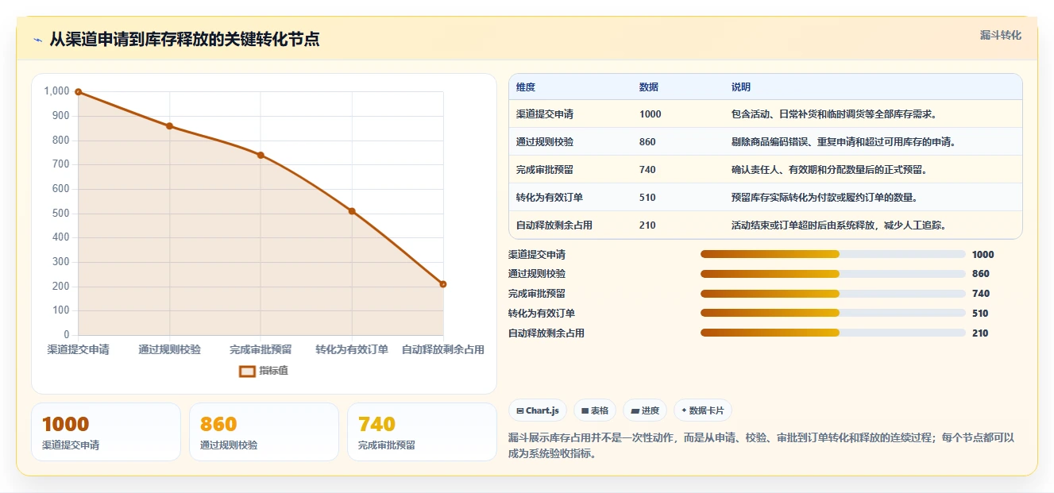Click the 1000 渠道提交申请 data card

[106, 432]
